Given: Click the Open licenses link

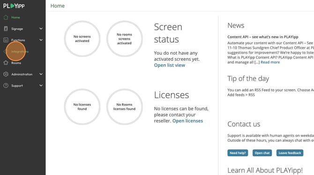Looking at the screenshot, I should (x=187, y=121).
